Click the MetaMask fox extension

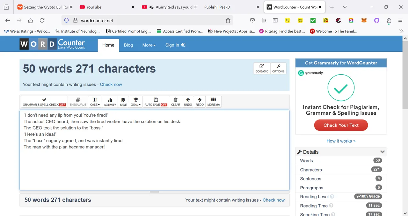[x=364, y=20]
